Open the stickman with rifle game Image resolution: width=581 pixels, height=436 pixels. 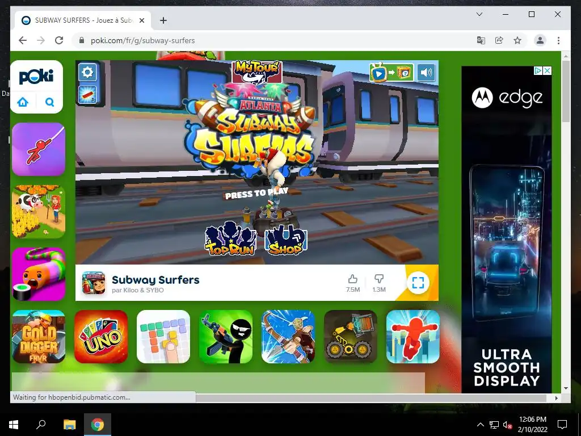(226, 337)
